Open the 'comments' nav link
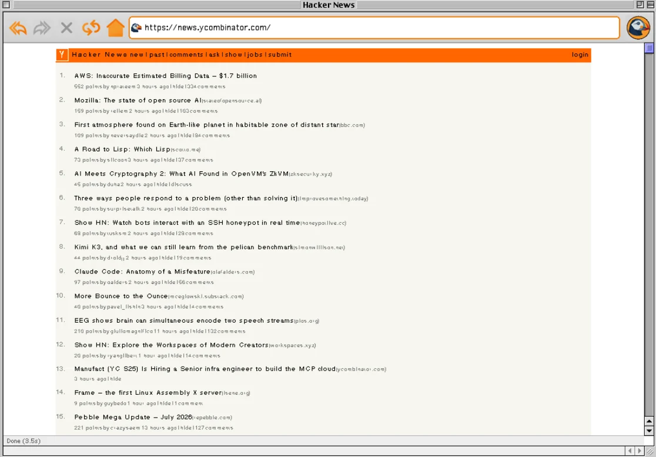The height and width of the screenshot is (457, 656). click(x=186, y=55)
